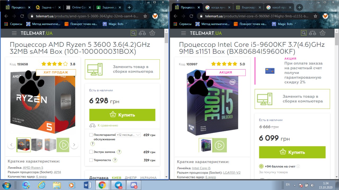339x190 pixels.
Task: Open comparison scales icon in left header
Action: 142,33
